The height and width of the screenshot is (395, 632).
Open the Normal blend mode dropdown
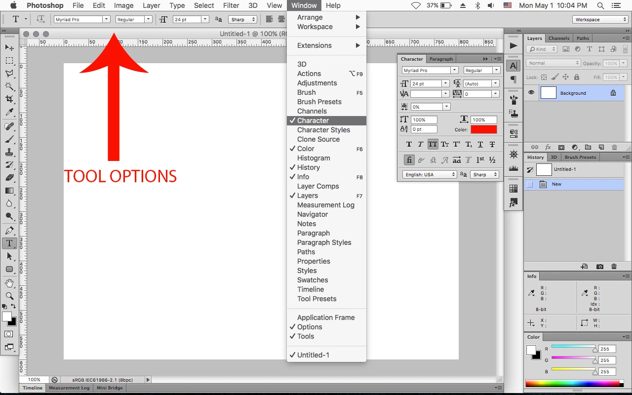[553, 63]
